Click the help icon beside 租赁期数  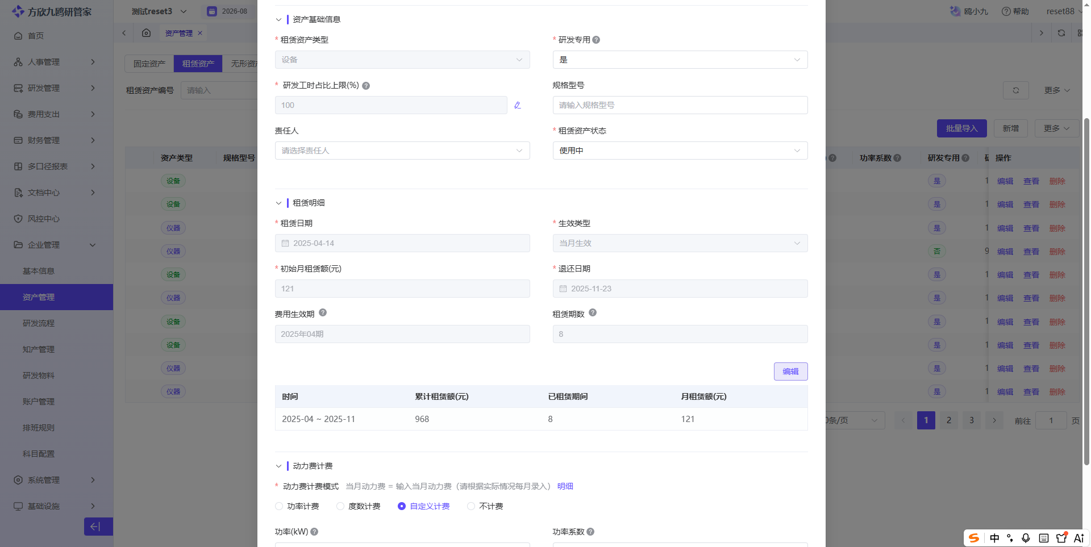(593, 312)
